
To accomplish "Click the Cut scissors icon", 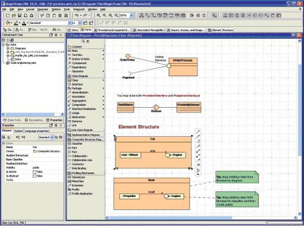I will tap(42, 15).
